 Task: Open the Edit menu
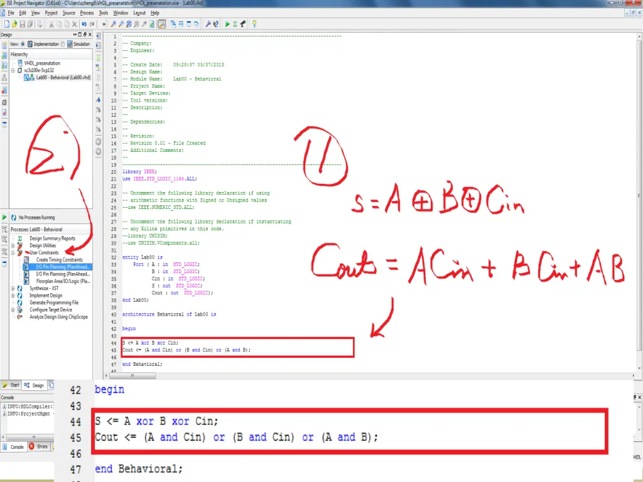23,13
